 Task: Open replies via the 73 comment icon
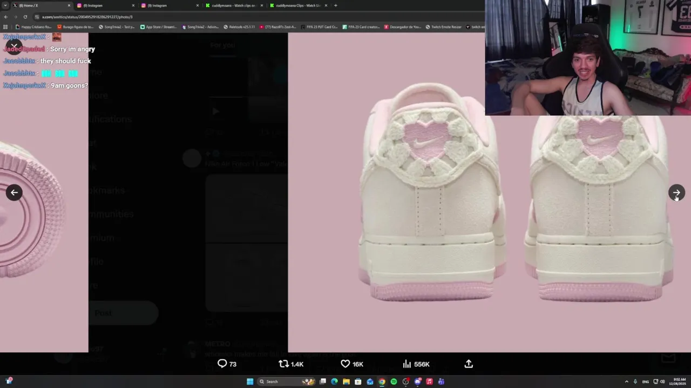[227, 364]
